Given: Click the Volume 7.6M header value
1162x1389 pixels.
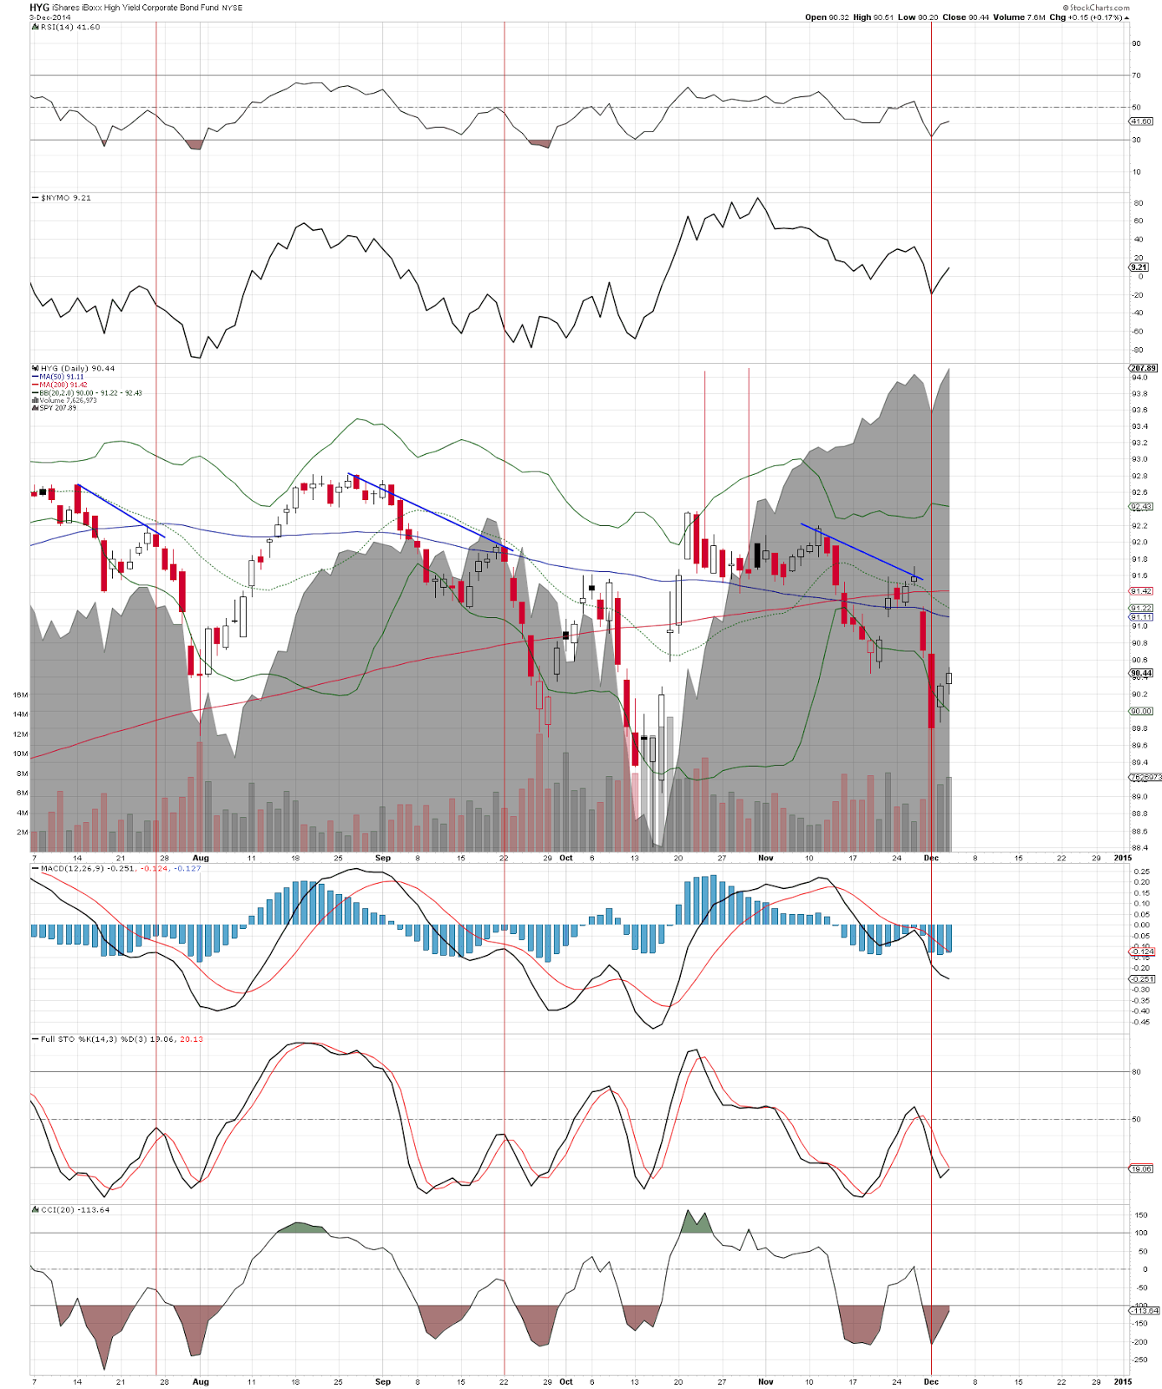Looking at the screenshot, I should point(1020,17).
